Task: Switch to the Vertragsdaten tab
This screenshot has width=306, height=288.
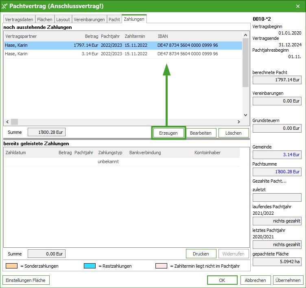Action: tap(19, 20)
